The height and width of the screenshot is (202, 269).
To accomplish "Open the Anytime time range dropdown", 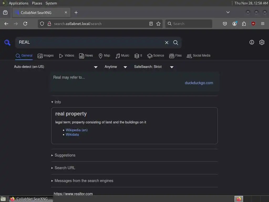I will (116, 67).
